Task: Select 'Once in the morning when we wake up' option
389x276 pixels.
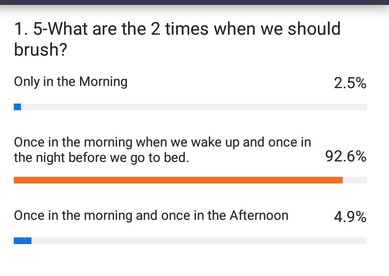Action: click(x=162, y=150)
